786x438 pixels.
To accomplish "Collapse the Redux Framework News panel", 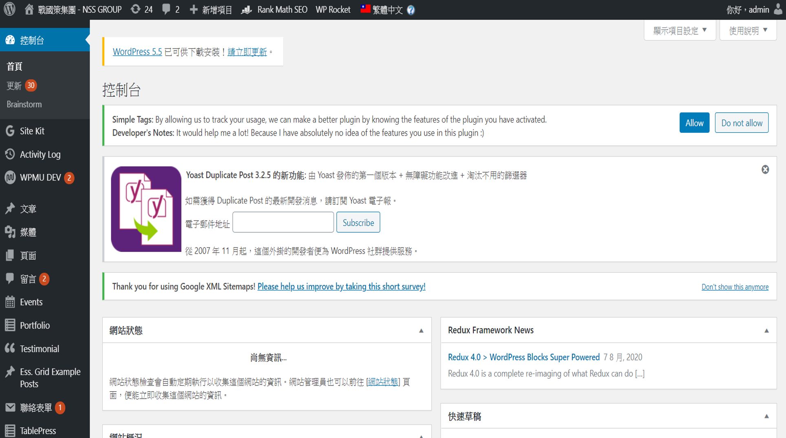I will pyautogui.click(x=766, y=331).
